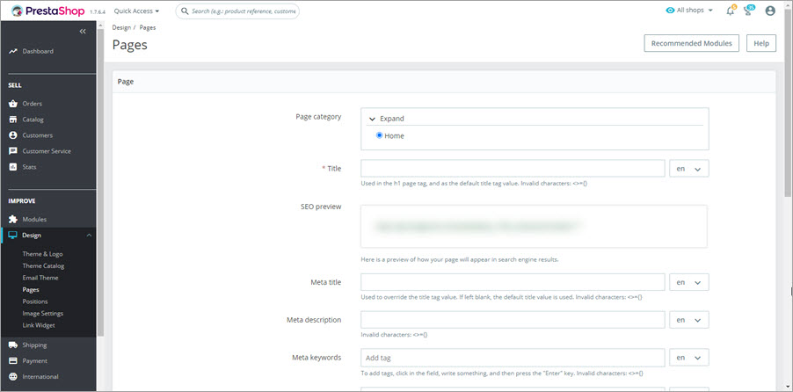Click the Catalog store icon
This screenshot has width=793, height=392.
13,120
